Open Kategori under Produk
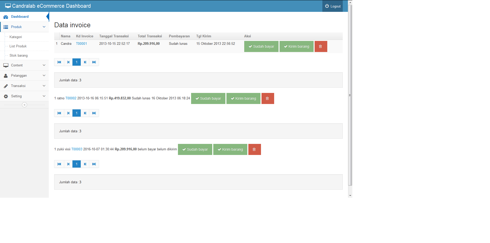490x243 pixels. pos(16,37)
